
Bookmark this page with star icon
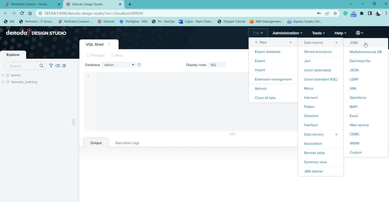click(x=335, y=13)
